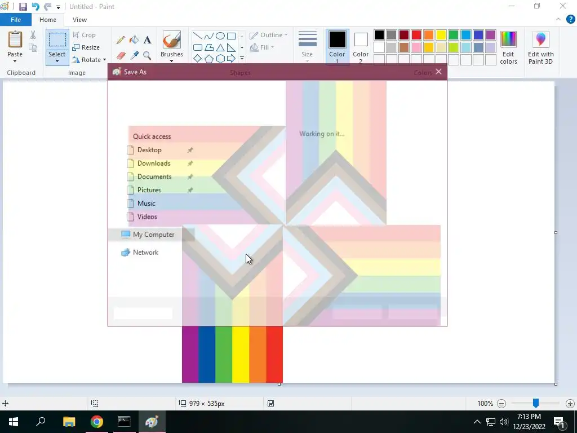Choose the Pentagon shape
Screen dimensions: 577x433
pyautogui.click(x=208, y=58)
